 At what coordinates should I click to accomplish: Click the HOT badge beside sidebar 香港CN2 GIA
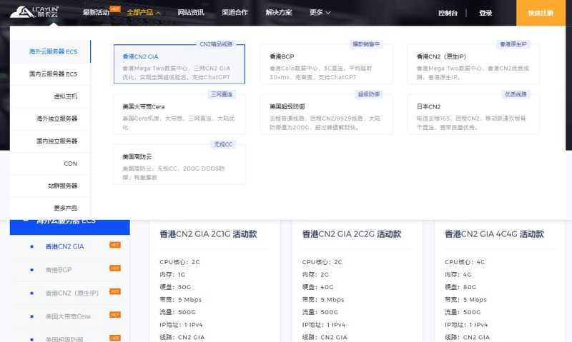pyautogui.click(x=115, y=245)
